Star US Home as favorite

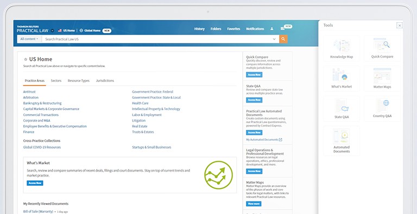[x=26, y=59]
